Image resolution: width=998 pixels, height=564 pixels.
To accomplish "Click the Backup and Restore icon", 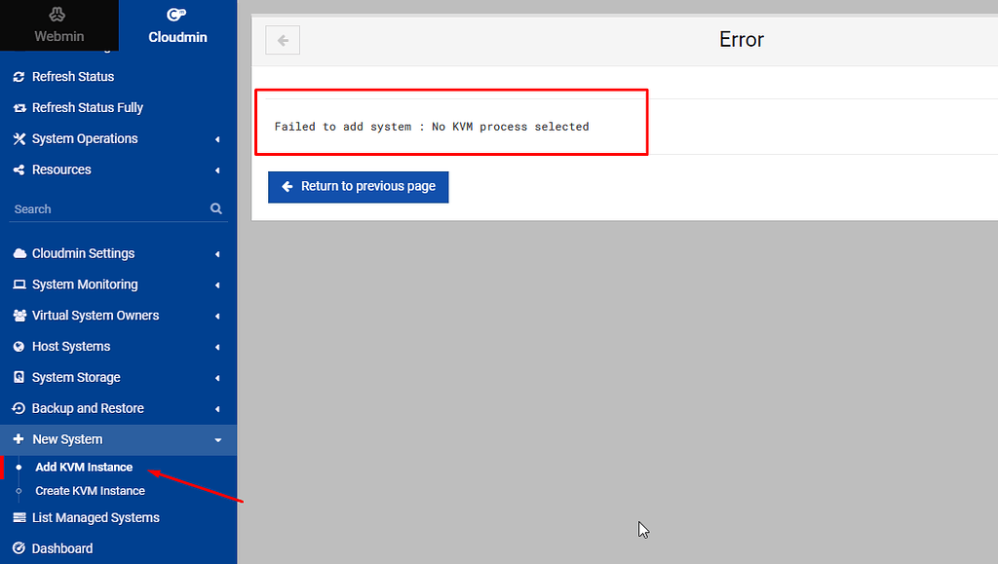I will [x=18, y=408].
